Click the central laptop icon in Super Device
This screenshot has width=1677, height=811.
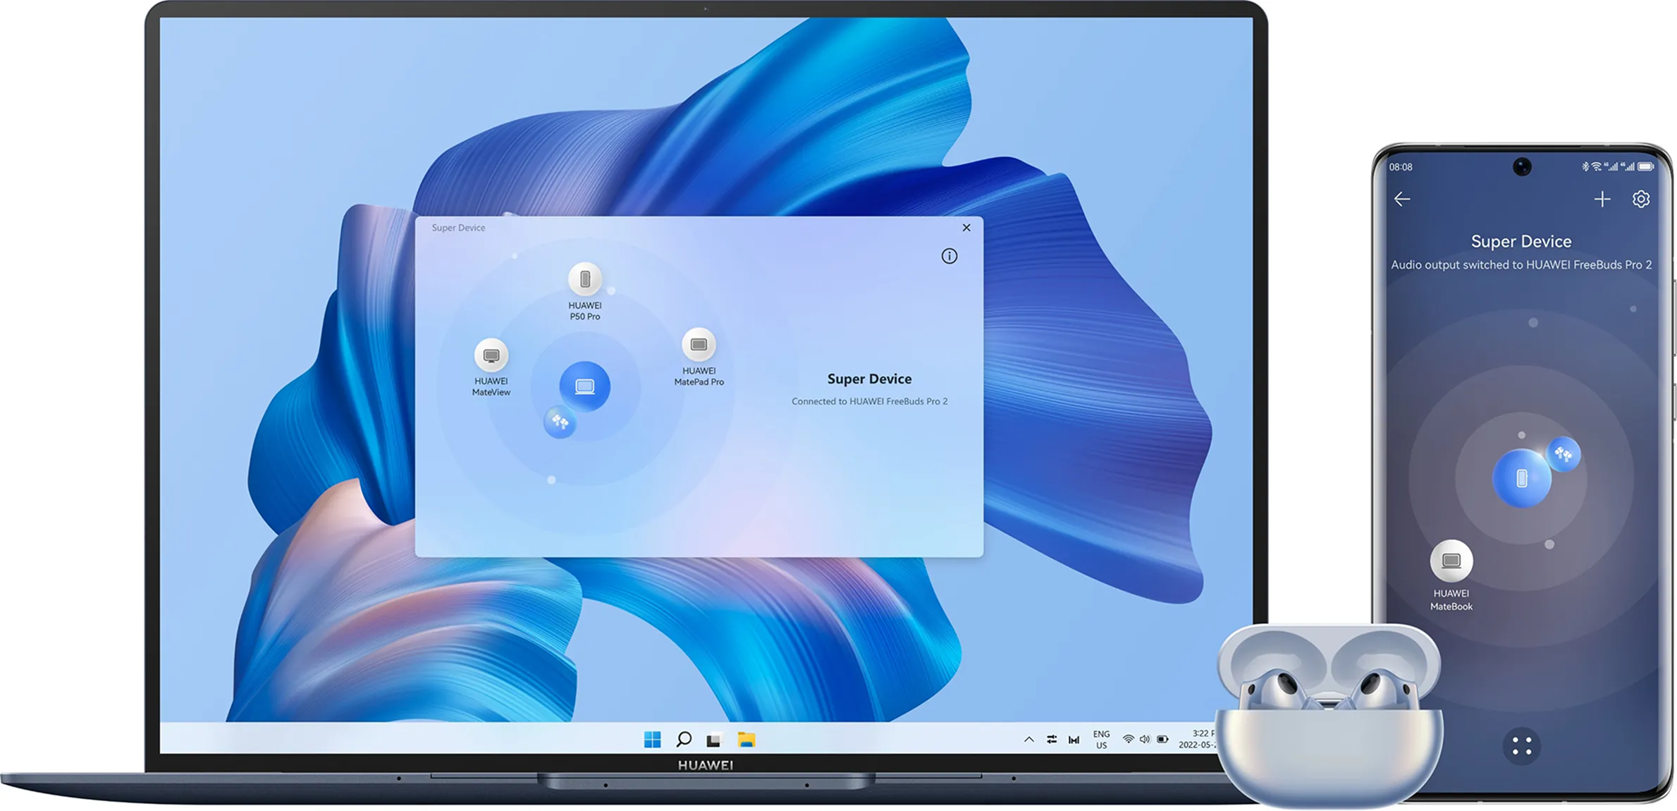point(584,386)
